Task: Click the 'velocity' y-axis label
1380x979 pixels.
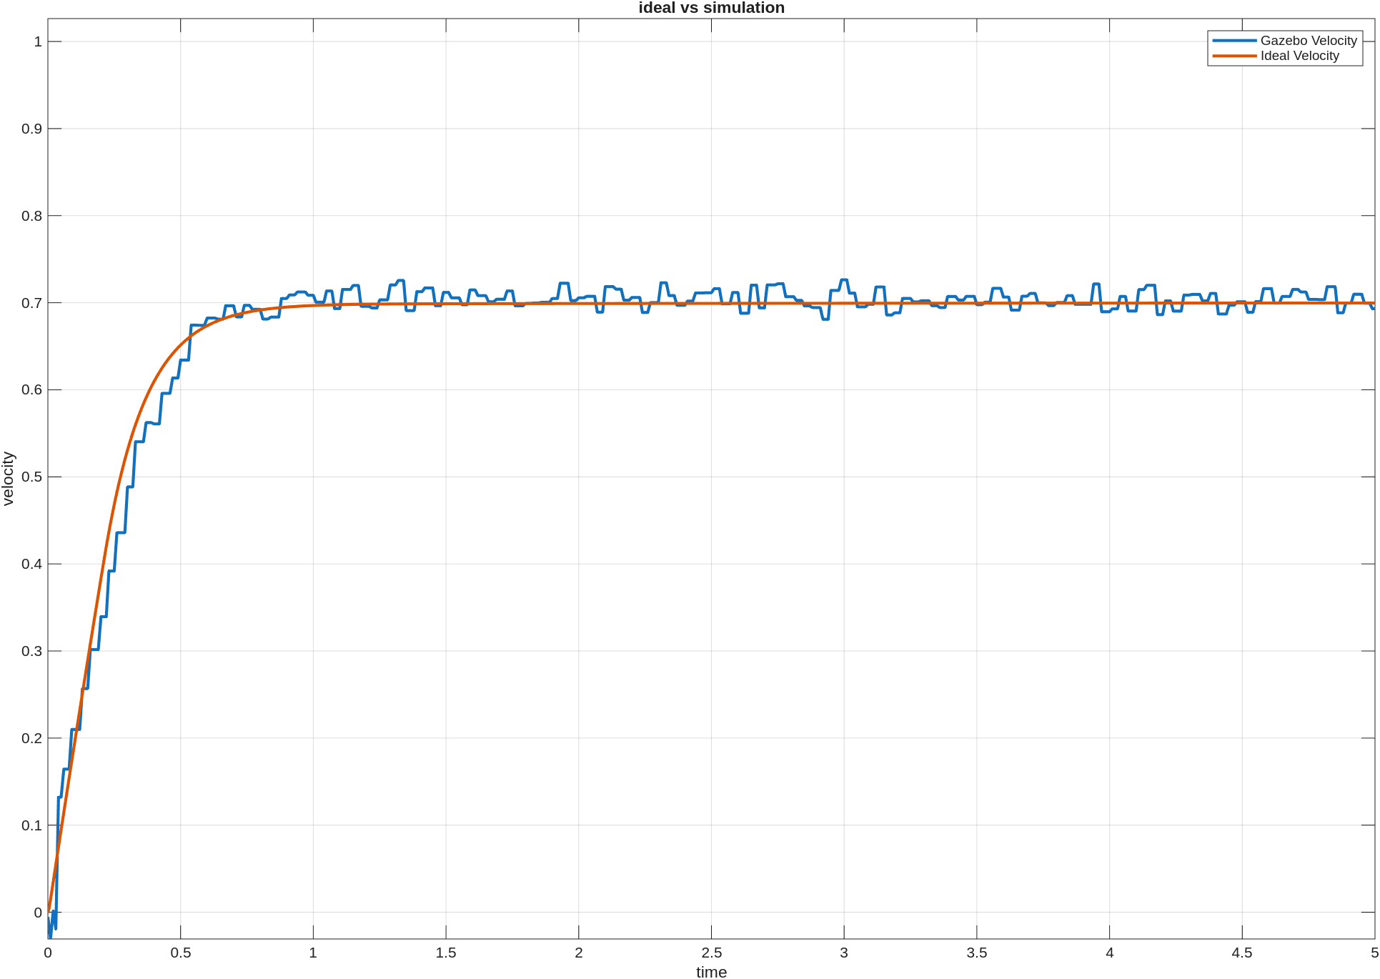Action: click(x=9, y=478)
